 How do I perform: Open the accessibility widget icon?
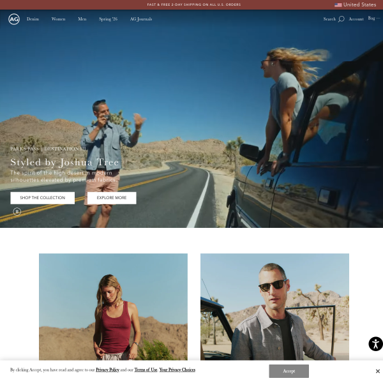375,344
